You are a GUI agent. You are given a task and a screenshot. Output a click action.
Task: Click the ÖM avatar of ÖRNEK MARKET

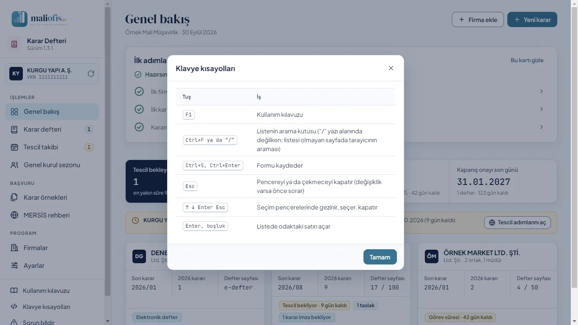click(432, 256)
